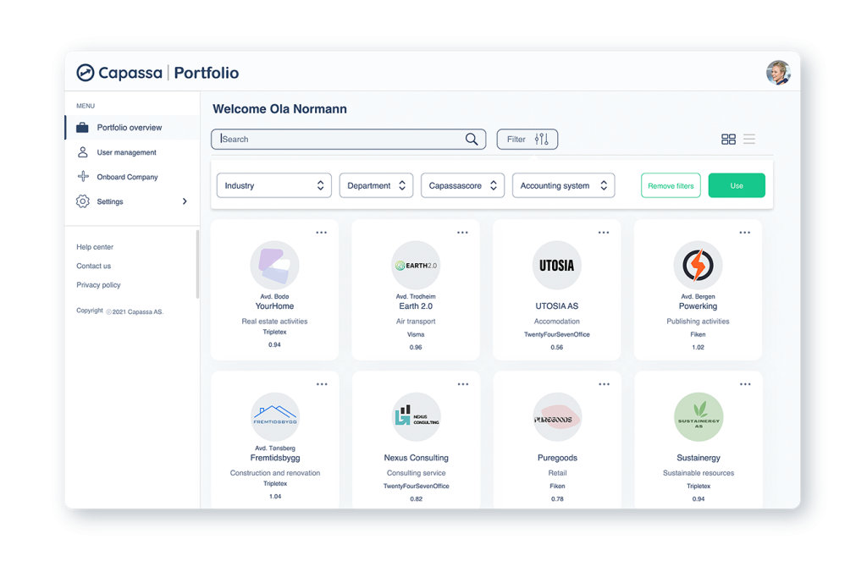Viewport: 867px width, 561px height.
Task: Go to User management menu item
Action: pyautogui.click(x=126, y=152)
